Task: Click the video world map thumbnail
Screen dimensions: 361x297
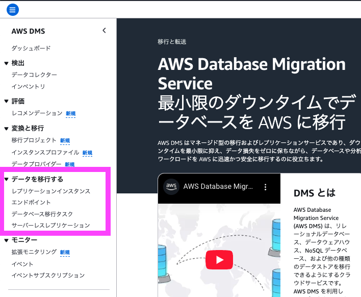Action: (219, 250)
